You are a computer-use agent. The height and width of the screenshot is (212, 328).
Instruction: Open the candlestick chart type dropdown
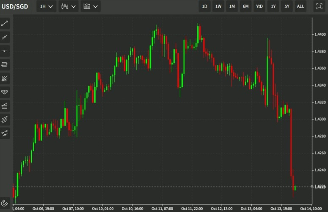69,6
